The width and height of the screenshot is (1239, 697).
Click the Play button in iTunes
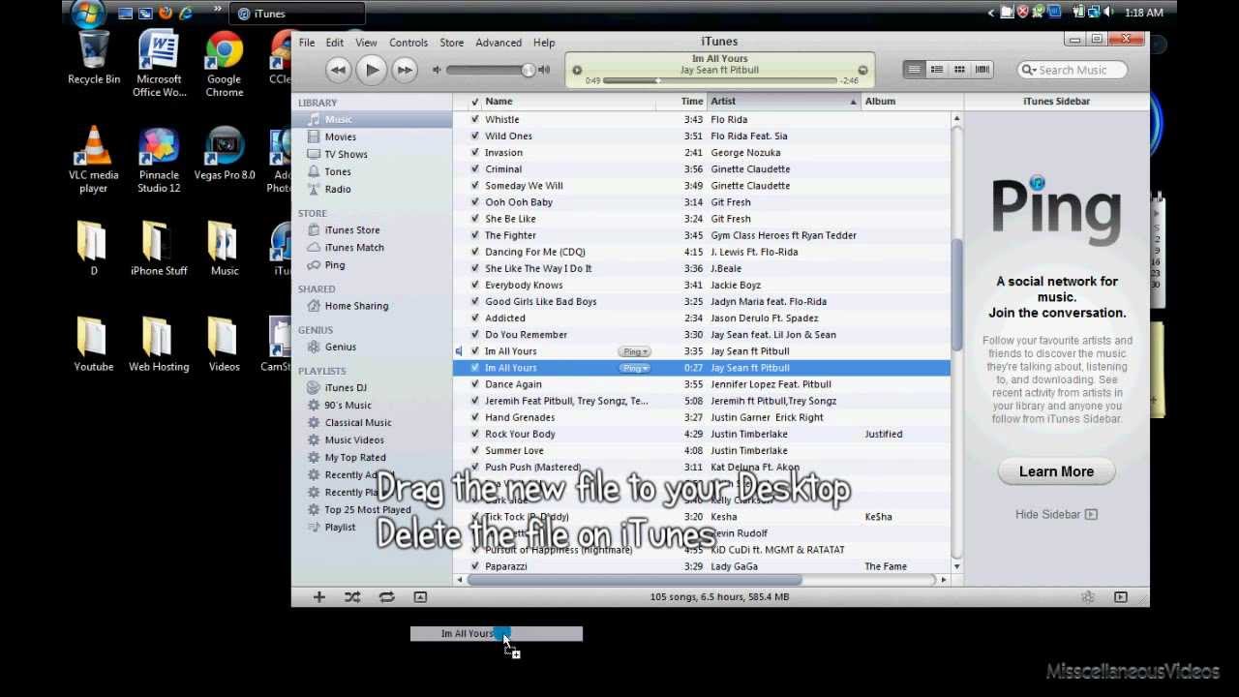click(x=372, y=70)
